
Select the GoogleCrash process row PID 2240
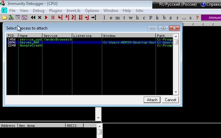click(x=90, y=45)
